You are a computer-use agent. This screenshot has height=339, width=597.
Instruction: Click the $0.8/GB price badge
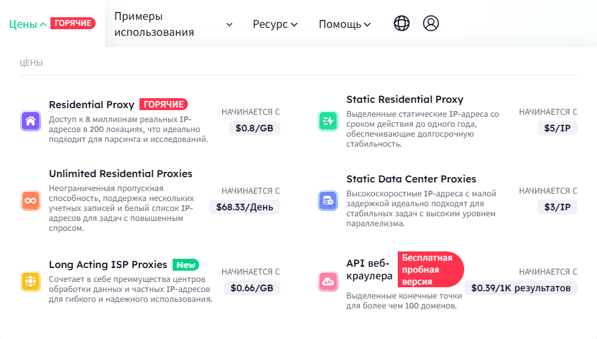click(254, 128)
